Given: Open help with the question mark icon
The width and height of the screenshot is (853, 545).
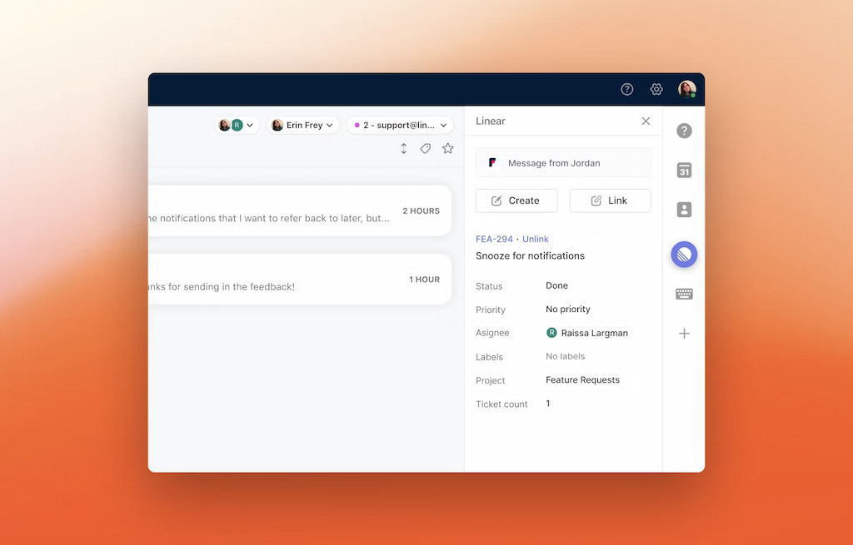Looking at the screenshot, I should pos(626,89).
